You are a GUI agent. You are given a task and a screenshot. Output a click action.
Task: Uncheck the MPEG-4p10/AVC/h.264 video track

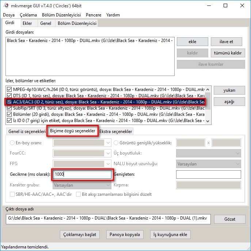click(9, 89)
